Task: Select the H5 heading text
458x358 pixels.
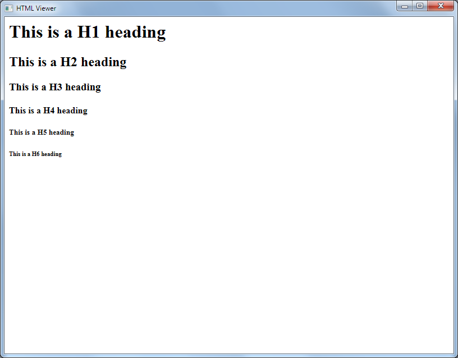Action: click(41, 132)
